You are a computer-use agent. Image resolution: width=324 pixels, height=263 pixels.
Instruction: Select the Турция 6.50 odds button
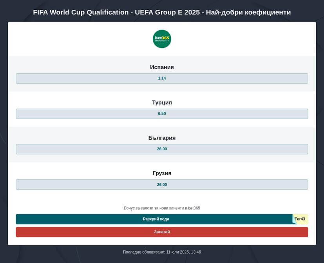(x=162, y=114)
